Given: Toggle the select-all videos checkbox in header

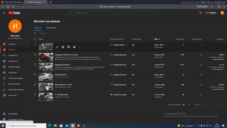Looking at the screenshot, I should 35,39.
